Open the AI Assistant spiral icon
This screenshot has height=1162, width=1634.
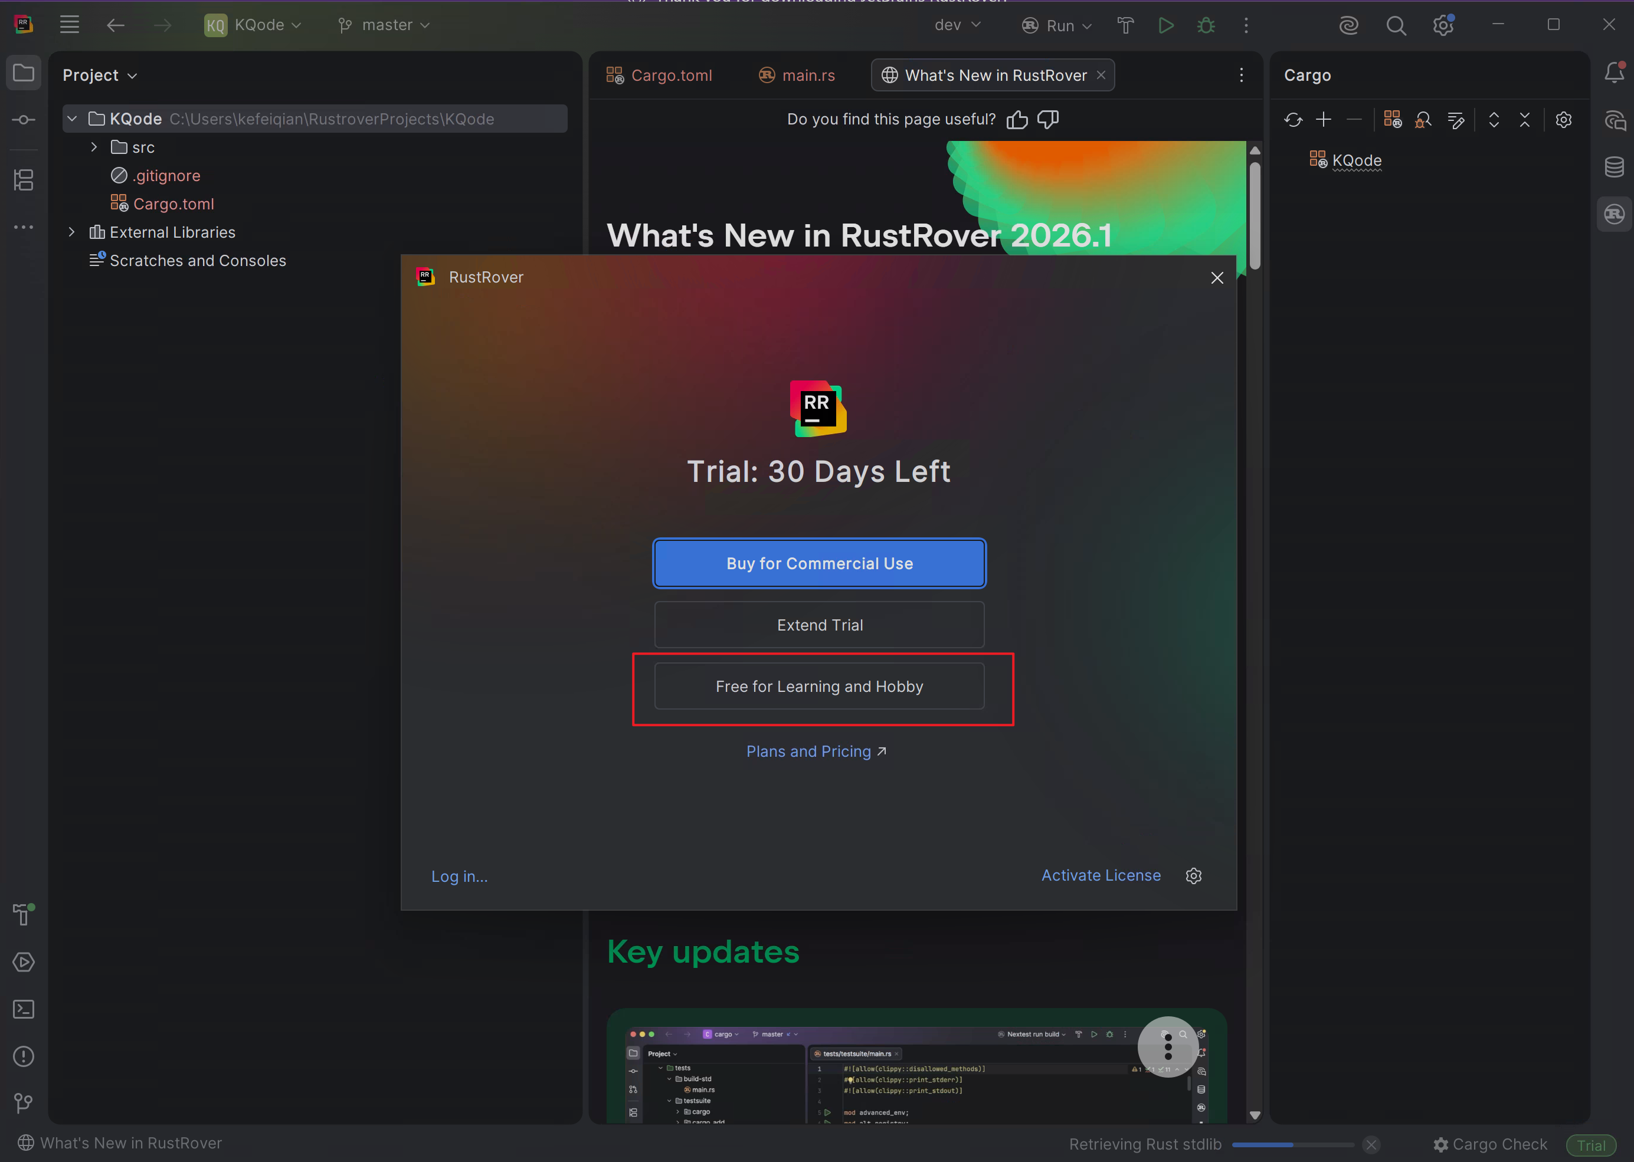coord(1348,26)
